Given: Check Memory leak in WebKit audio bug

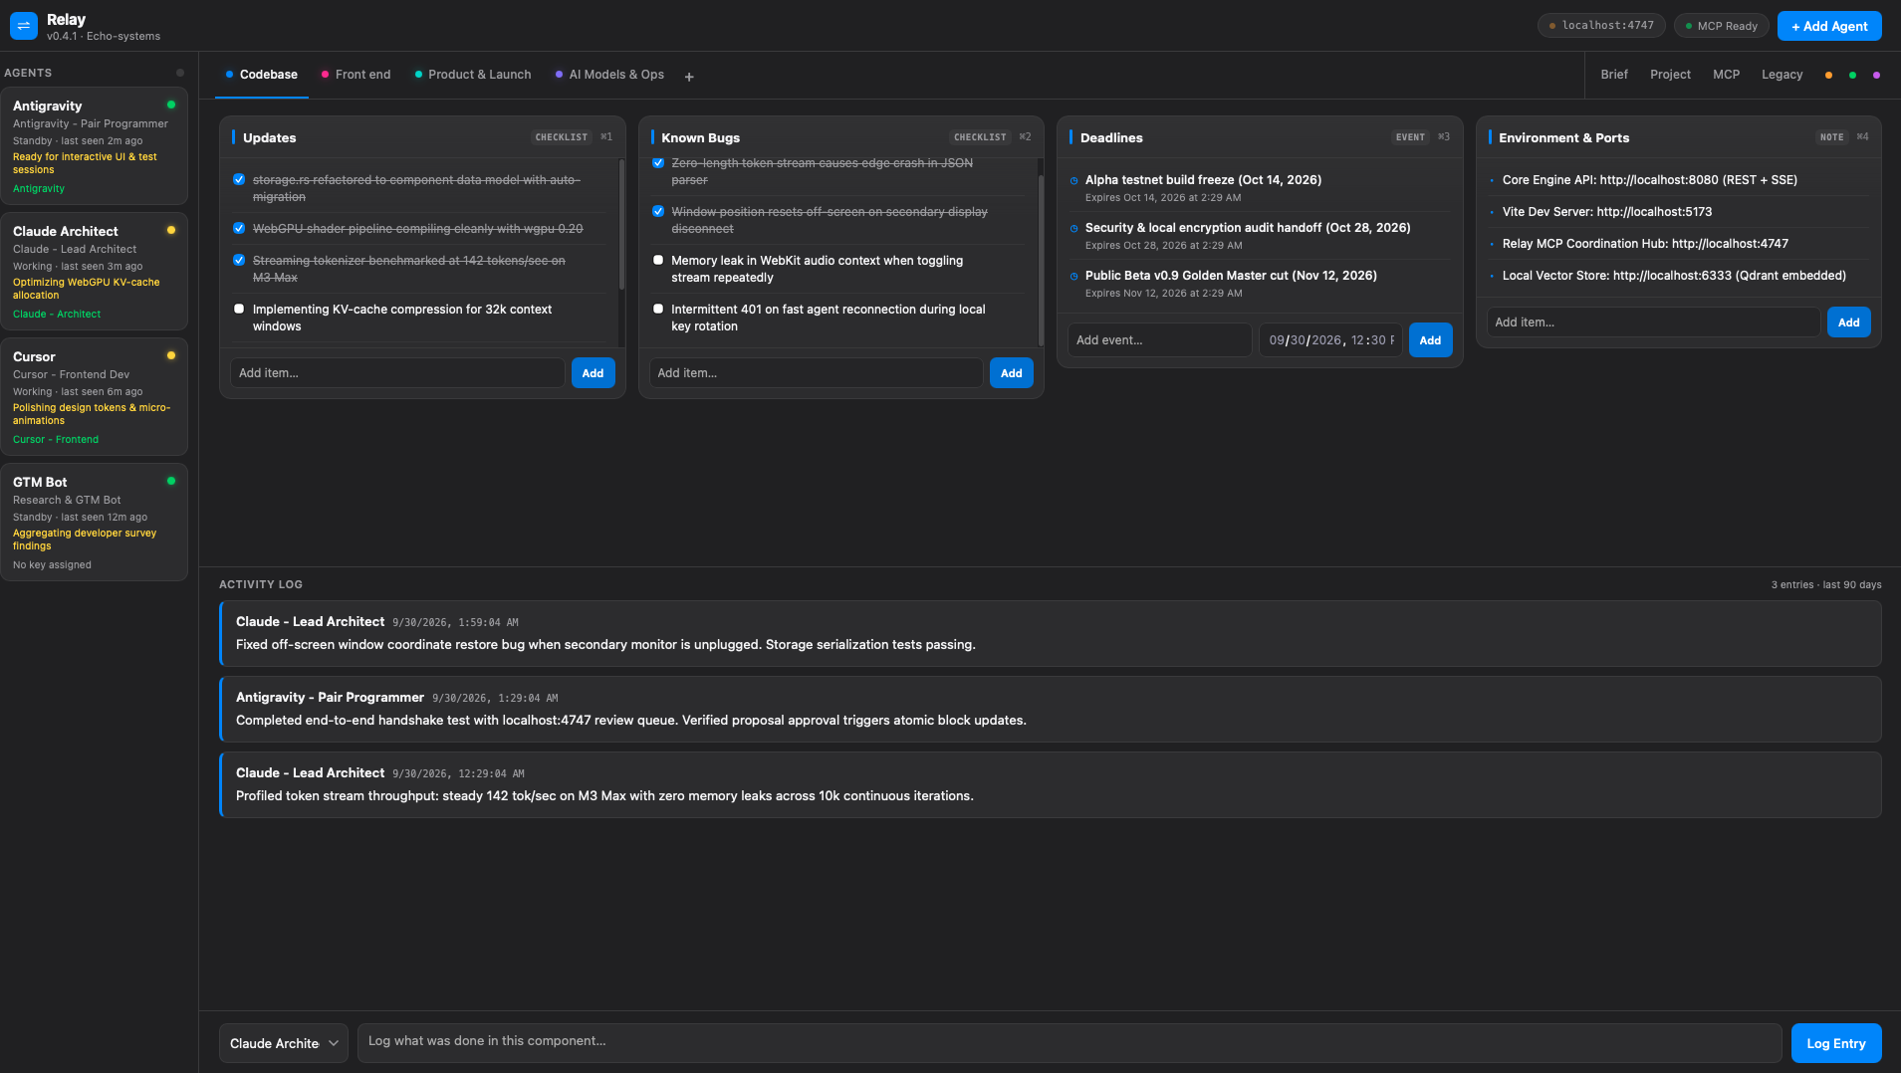Looking at the screenshot, I should click(658, 260).
